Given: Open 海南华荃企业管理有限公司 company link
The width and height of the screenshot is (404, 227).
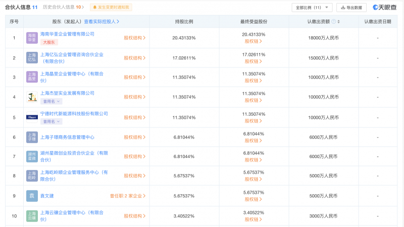Looking at the screenshot, I should 67,34.
